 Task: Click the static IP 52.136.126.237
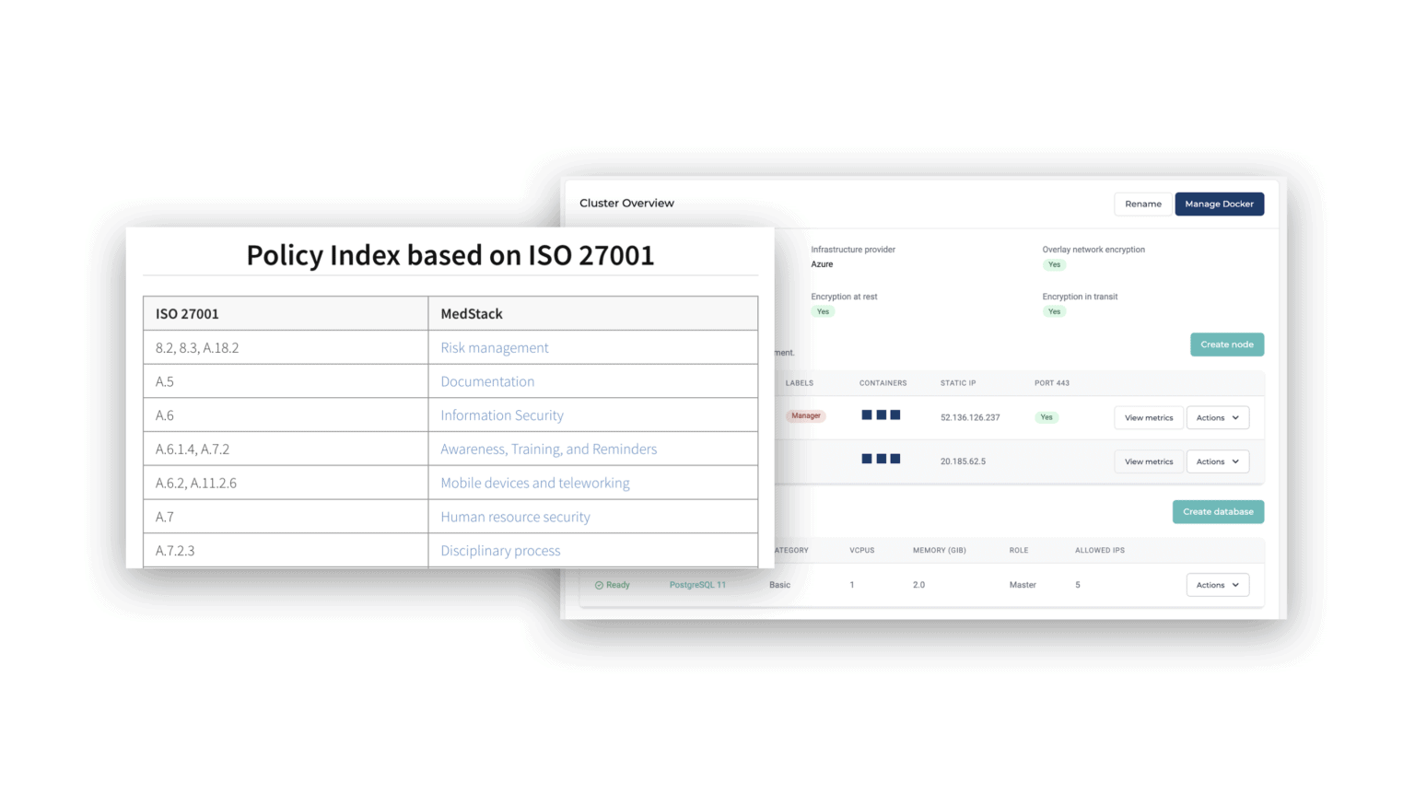970,417
